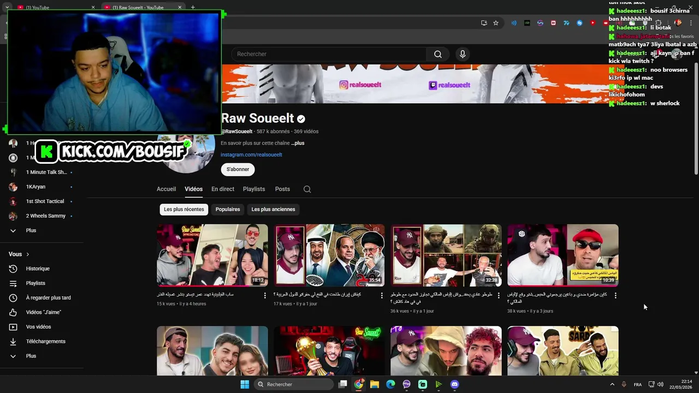Open the Chrome profile avatar
Viewport: 699px width, 393px height.
(678, 23)
